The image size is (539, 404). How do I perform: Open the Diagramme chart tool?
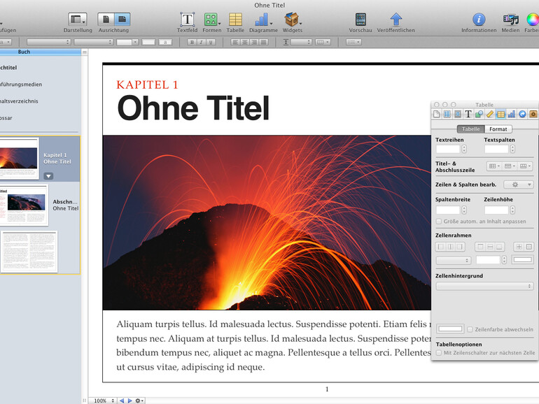(x=262, y=20)
